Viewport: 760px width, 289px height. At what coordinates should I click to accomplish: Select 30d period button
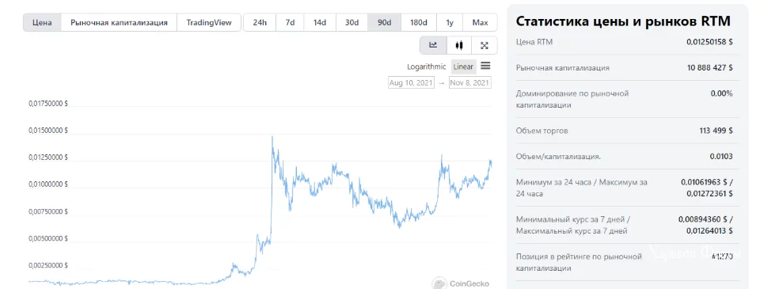point(351,22)
